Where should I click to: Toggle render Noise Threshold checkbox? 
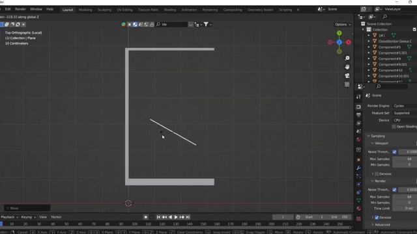tap(394, 190)
